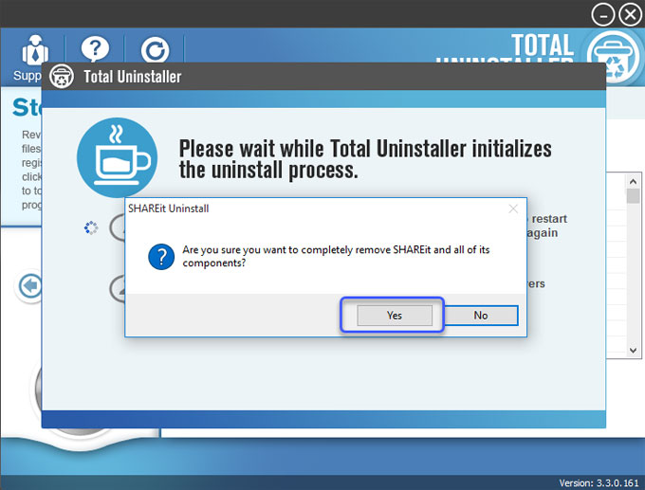Click the coffee cup wait icon
The height and width of the screenshot is (490, 645).
click(x=118, y=158)
